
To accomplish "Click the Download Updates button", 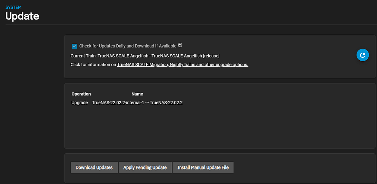I will [x=94, y=167].
